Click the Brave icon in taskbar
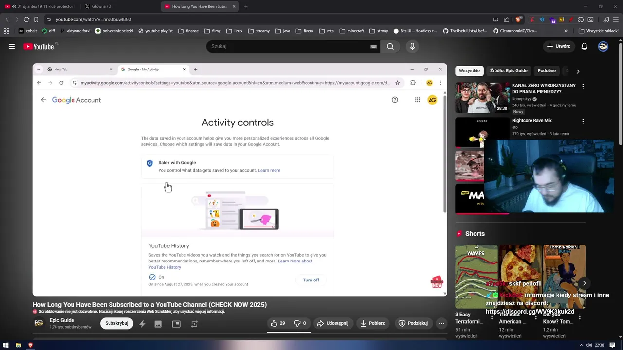This screenshot has width=623, height=350. 30,345
